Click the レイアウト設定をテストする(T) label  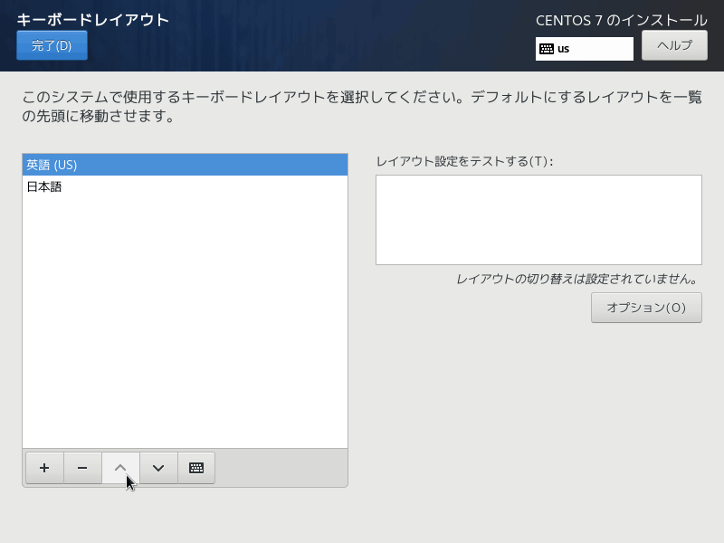point(464,161)
